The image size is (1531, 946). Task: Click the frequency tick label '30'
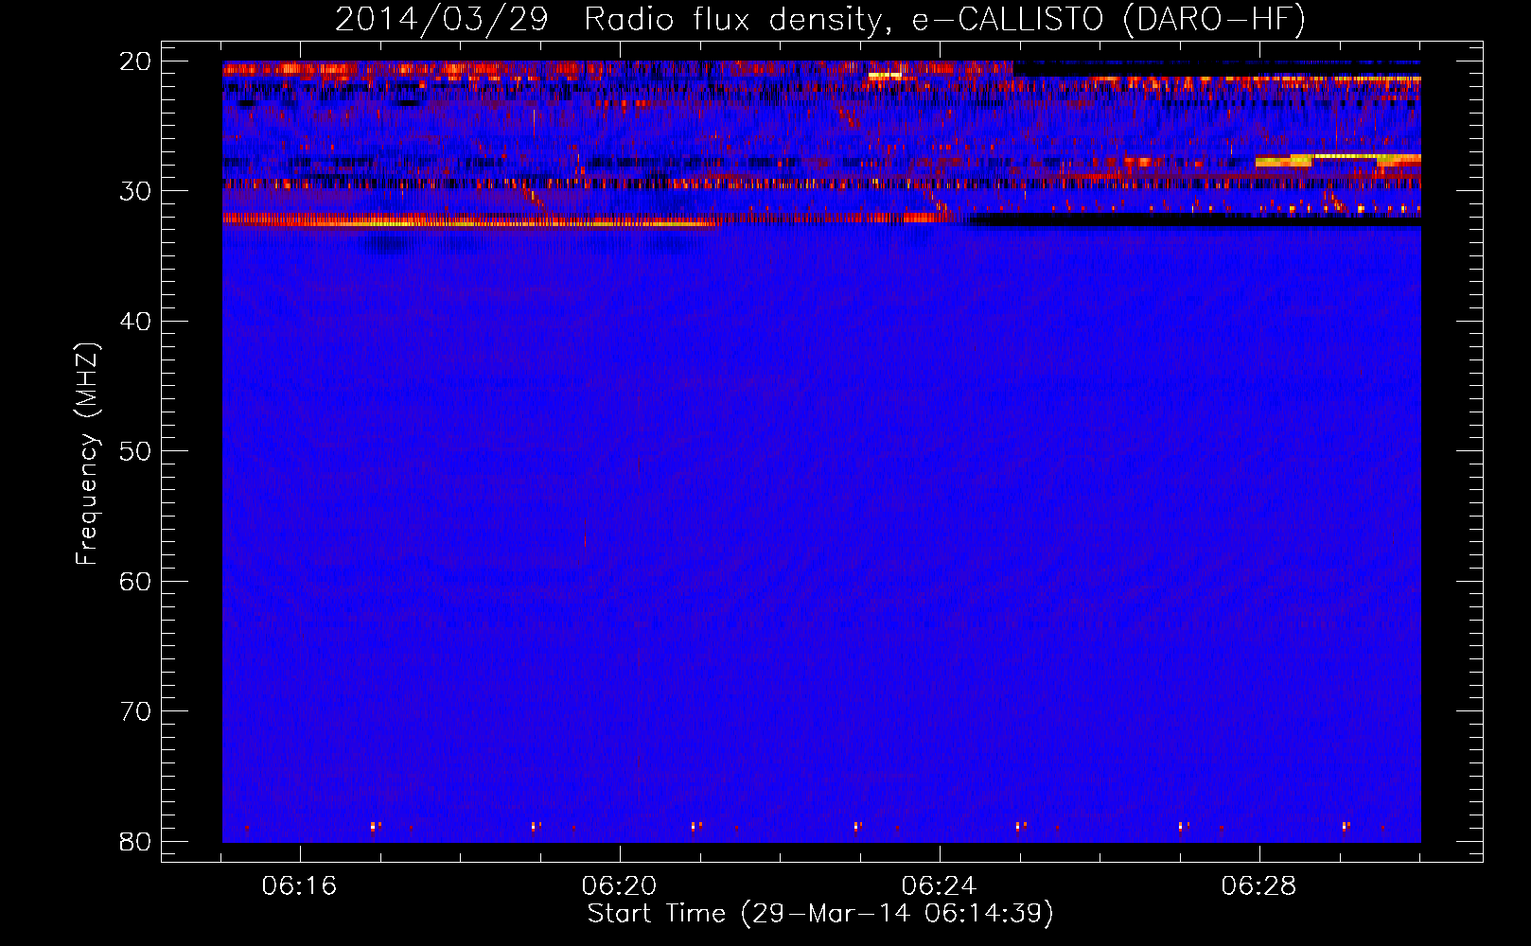(135, 191)
